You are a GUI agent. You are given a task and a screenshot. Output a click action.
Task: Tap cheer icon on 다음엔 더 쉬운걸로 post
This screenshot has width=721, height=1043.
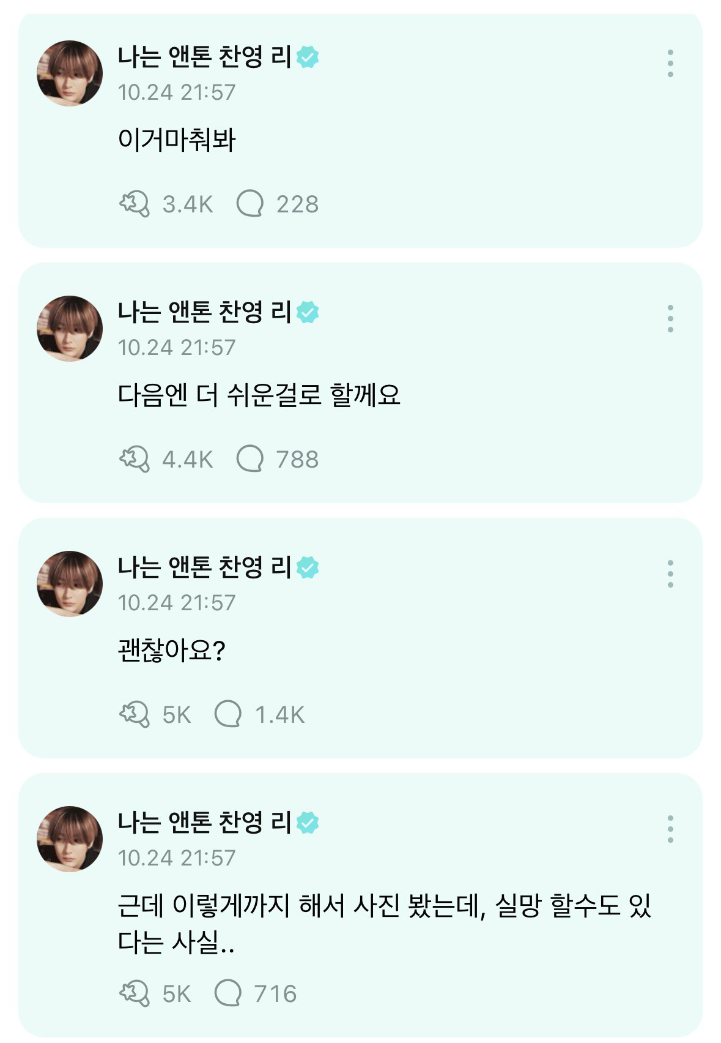134,459
